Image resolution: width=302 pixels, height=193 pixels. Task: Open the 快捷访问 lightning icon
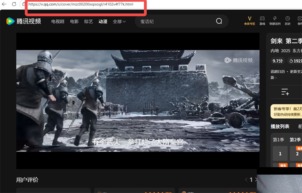(275, 20)
